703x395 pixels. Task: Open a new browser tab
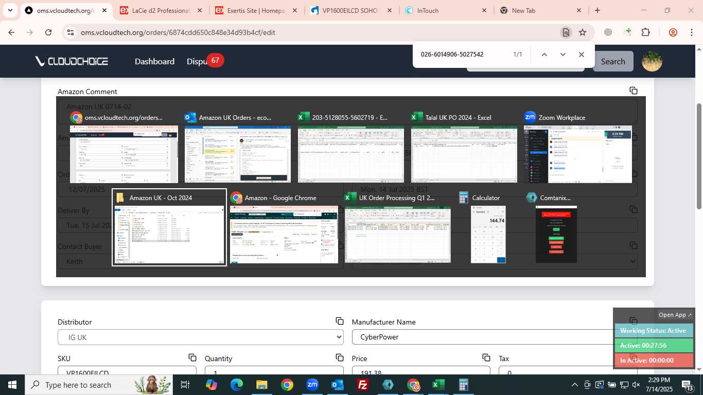(x=597, y=10)
